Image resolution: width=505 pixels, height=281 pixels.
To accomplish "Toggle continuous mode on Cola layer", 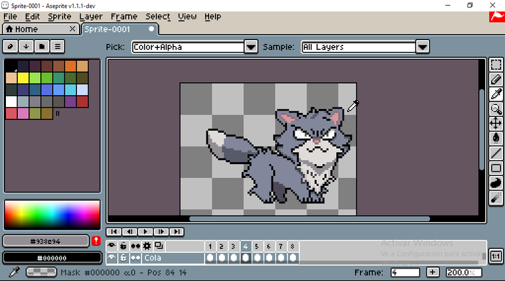I will point(135,258).
